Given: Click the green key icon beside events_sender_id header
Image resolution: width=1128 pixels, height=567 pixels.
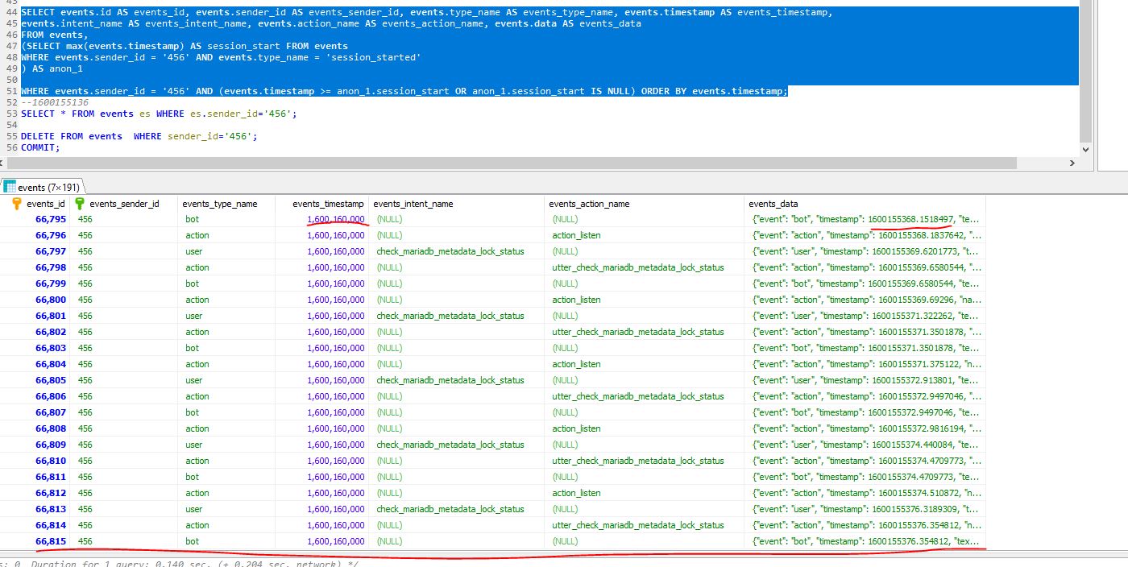Looking at the screenshot, I should pos(78,204).
